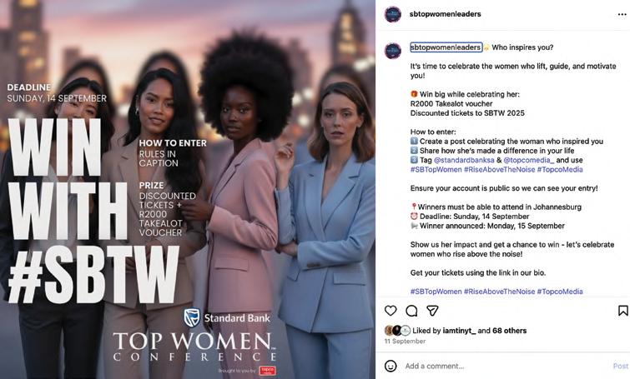Open the three-dot more options menu
Viewport: 630px width, 379px height.
click(622, 14)
